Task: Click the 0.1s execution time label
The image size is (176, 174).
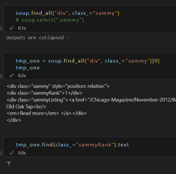Action: coord(22,28)
